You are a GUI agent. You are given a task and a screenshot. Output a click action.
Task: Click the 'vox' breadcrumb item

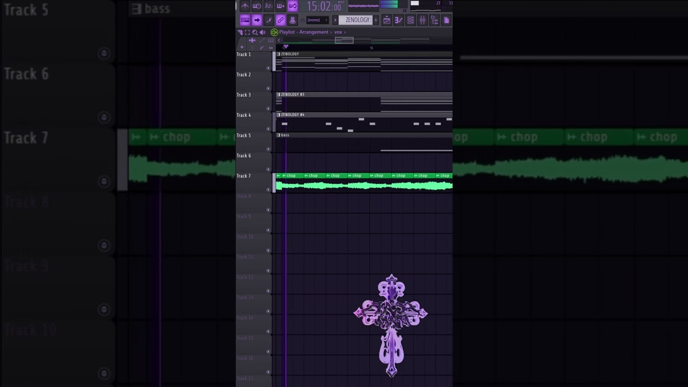pos(338,32)
